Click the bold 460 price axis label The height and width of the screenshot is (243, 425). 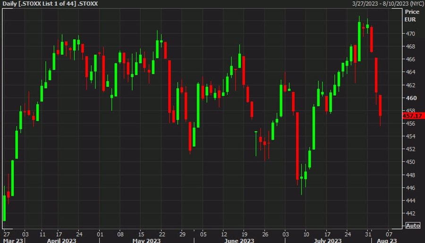tap(411, 98)
